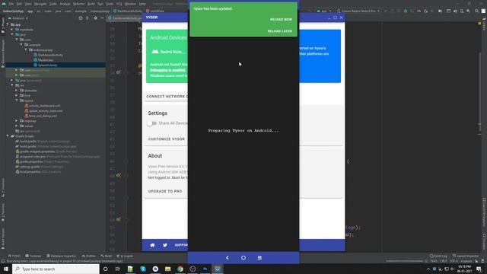
Task: Open the Profiler tool window tab
Action: click(88, 256)
